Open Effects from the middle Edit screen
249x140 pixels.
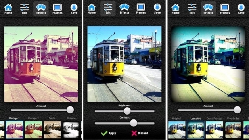click(x=124, y=9)
